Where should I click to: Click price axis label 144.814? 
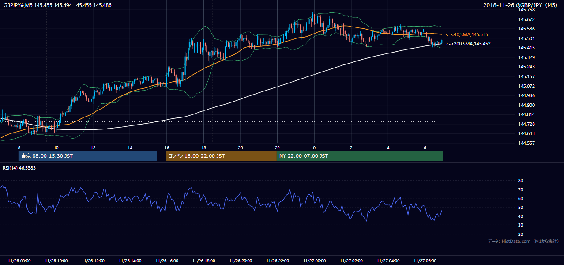click(x=526, y=114)
